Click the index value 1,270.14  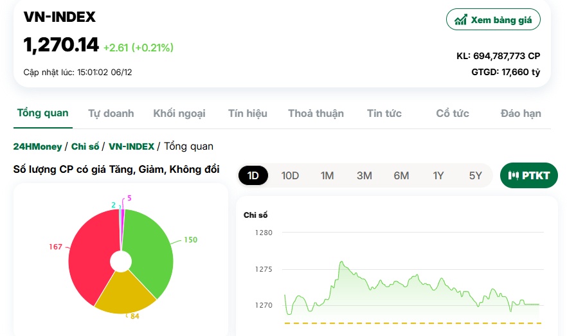61,45
